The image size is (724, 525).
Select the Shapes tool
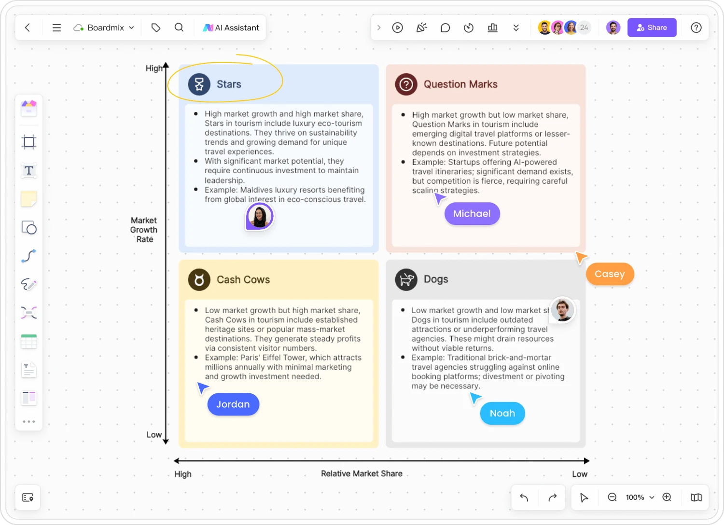pos(29,227)
